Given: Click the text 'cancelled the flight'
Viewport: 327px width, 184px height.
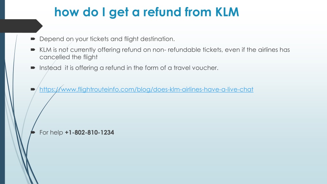Looking at the screenshot, I should pyautogui.click(x=68, y=57).
